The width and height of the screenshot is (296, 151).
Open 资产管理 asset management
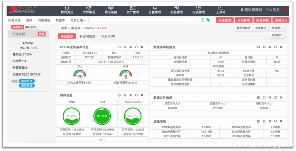pos(133,10)
